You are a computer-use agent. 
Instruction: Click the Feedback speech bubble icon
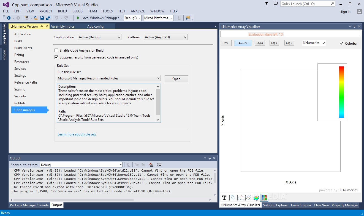click(x=275, y=4)
